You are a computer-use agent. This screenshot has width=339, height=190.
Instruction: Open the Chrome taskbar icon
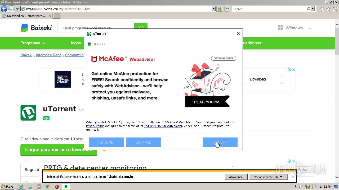tap(48, 187)
